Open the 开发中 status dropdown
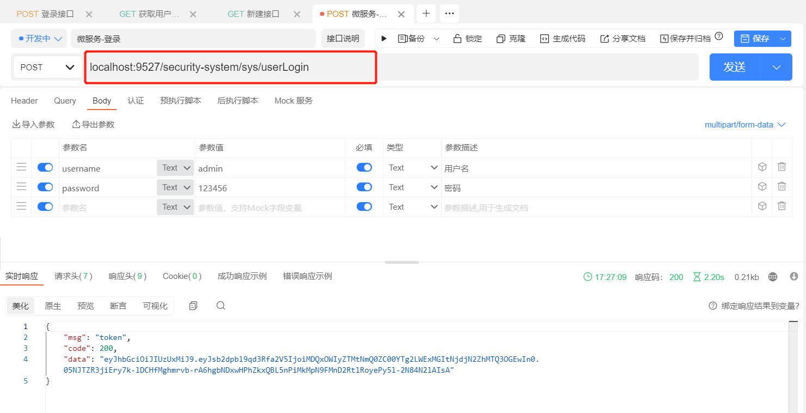The image size is (806, 413). pos(39,39)
